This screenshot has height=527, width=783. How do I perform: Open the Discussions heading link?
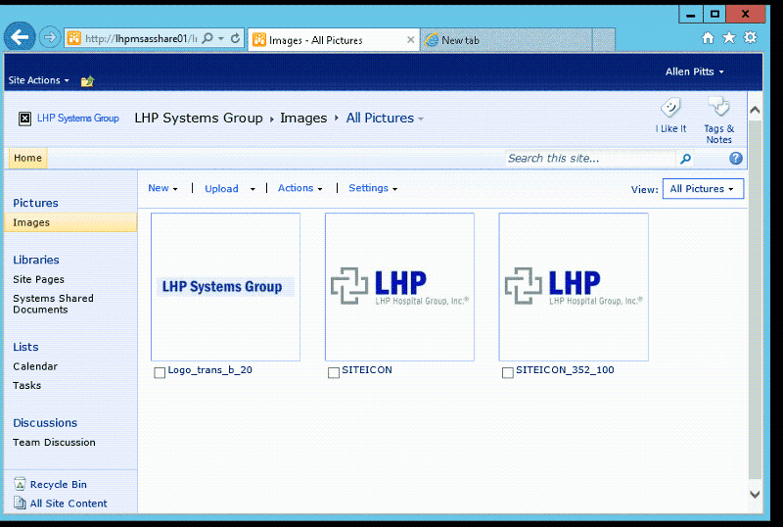pyautogui.click(x=45, y=423)
